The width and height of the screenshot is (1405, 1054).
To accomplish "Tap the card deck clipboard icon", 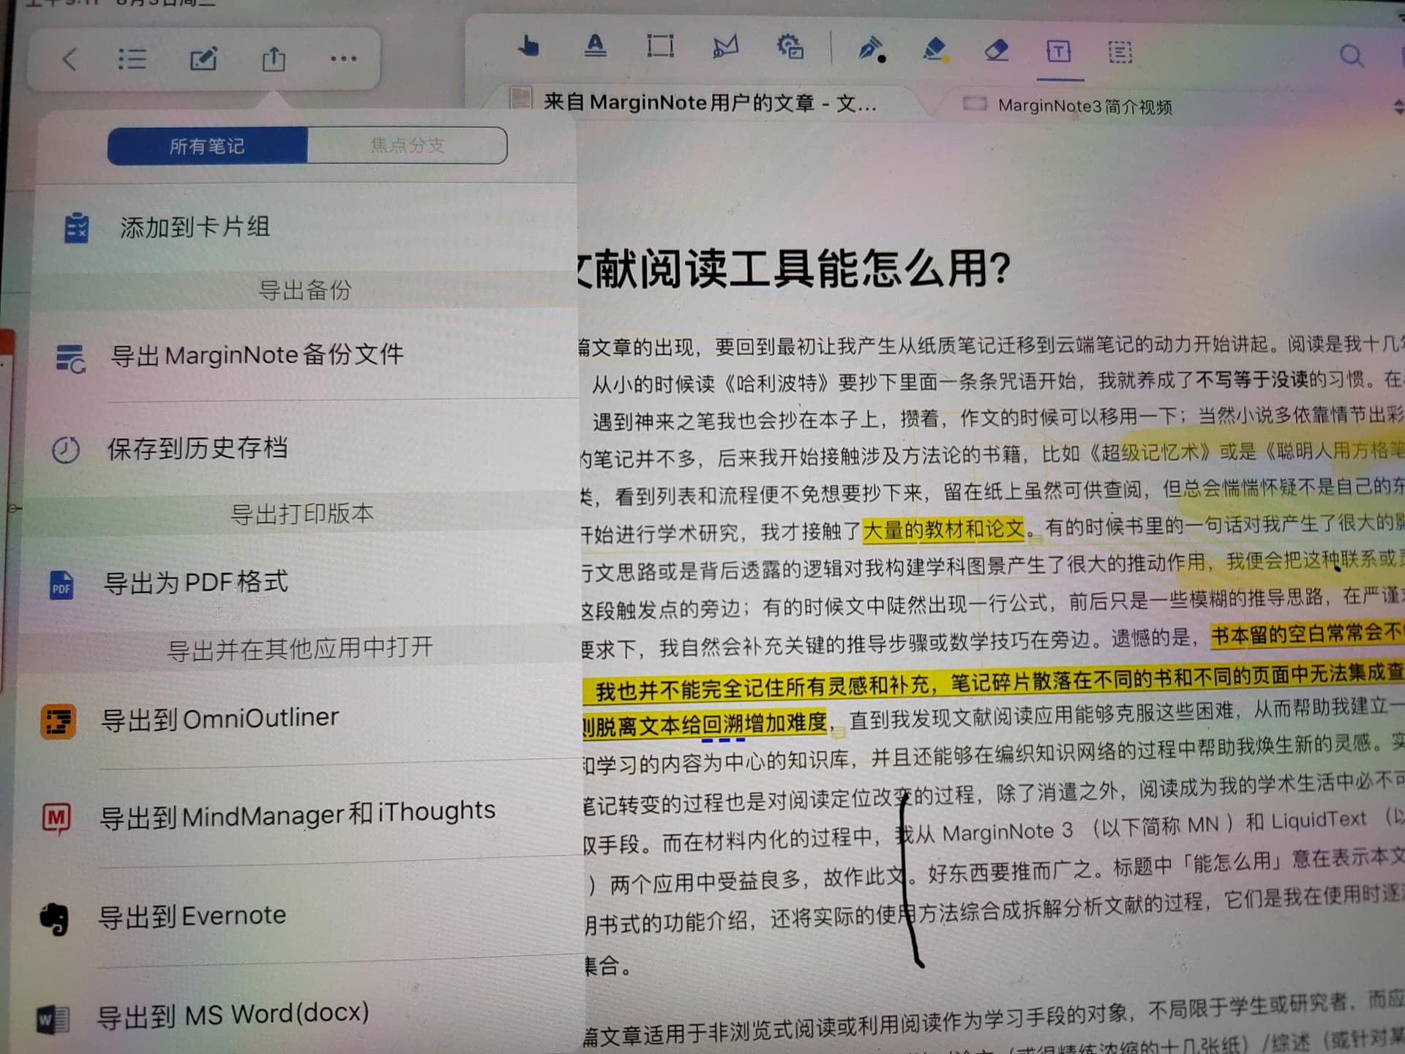I will pyautogui.click(x=76, y=228).
